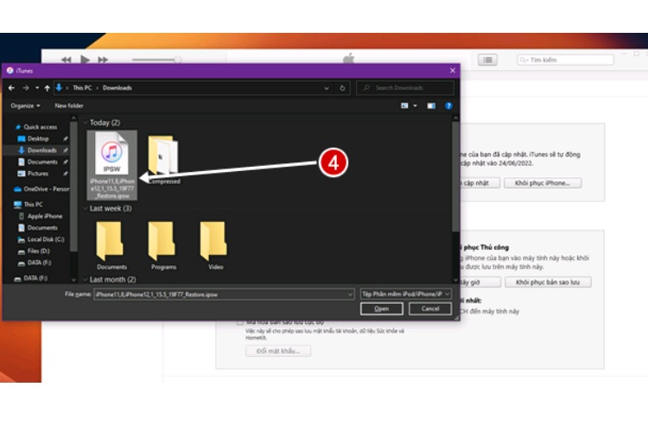Click Đổi mật khẩu... button in iTunes
This screenshot has width=648, height=425.
pos(278,351)
